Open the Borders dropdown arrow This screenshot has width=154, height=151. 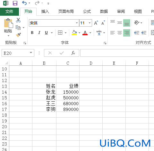click(65, 33)
